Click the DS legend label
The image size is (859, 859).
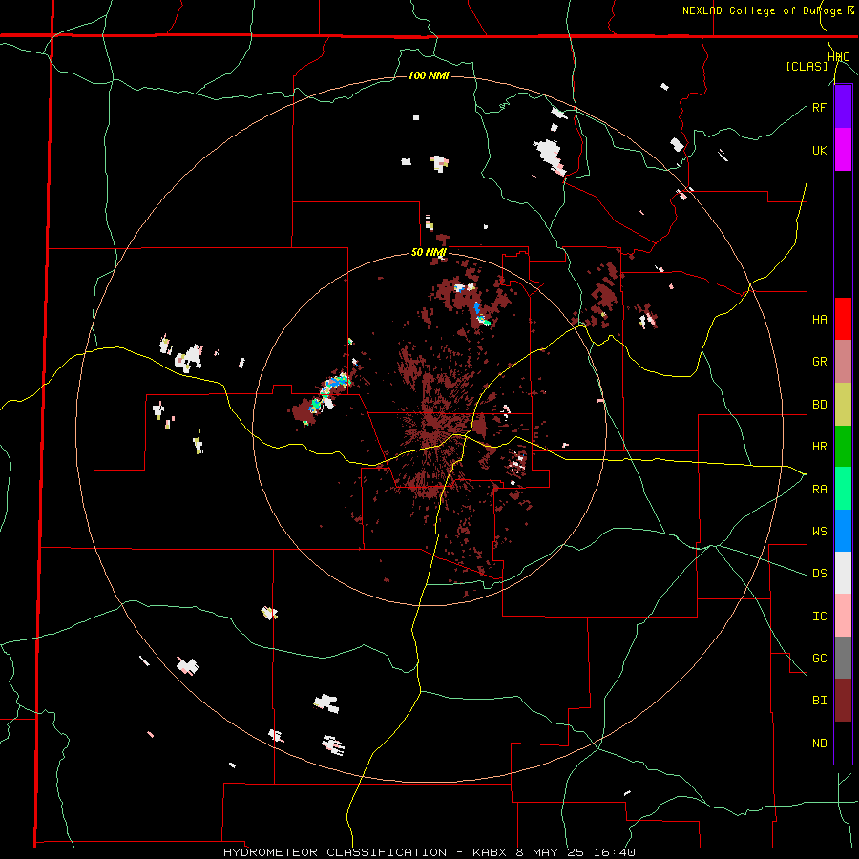[819, 574]
